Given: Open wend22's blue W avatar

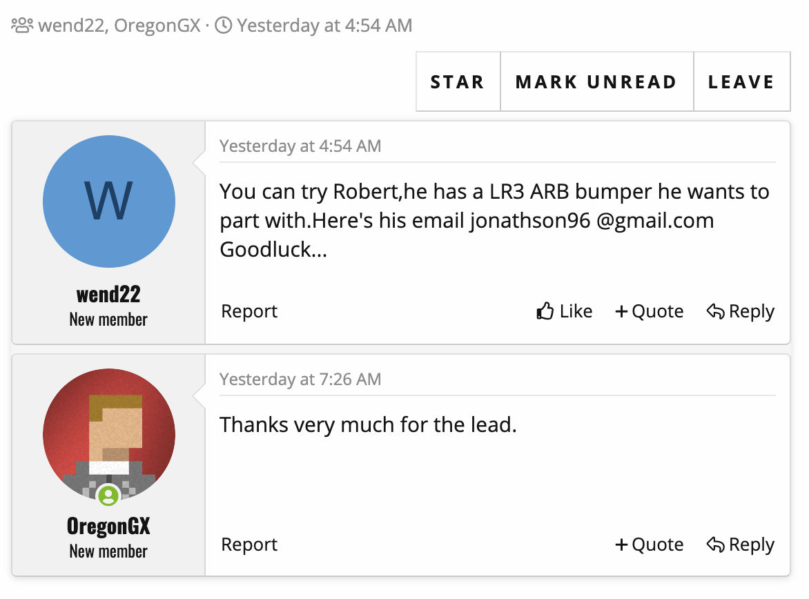Looking at the screenshot, I should [x=109, y=202].
